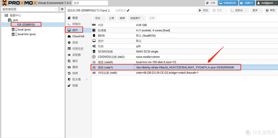Click the 关机 shutdown button
Image resolution: width=278 pixels, height=138 pixels.
coord(218,11)
